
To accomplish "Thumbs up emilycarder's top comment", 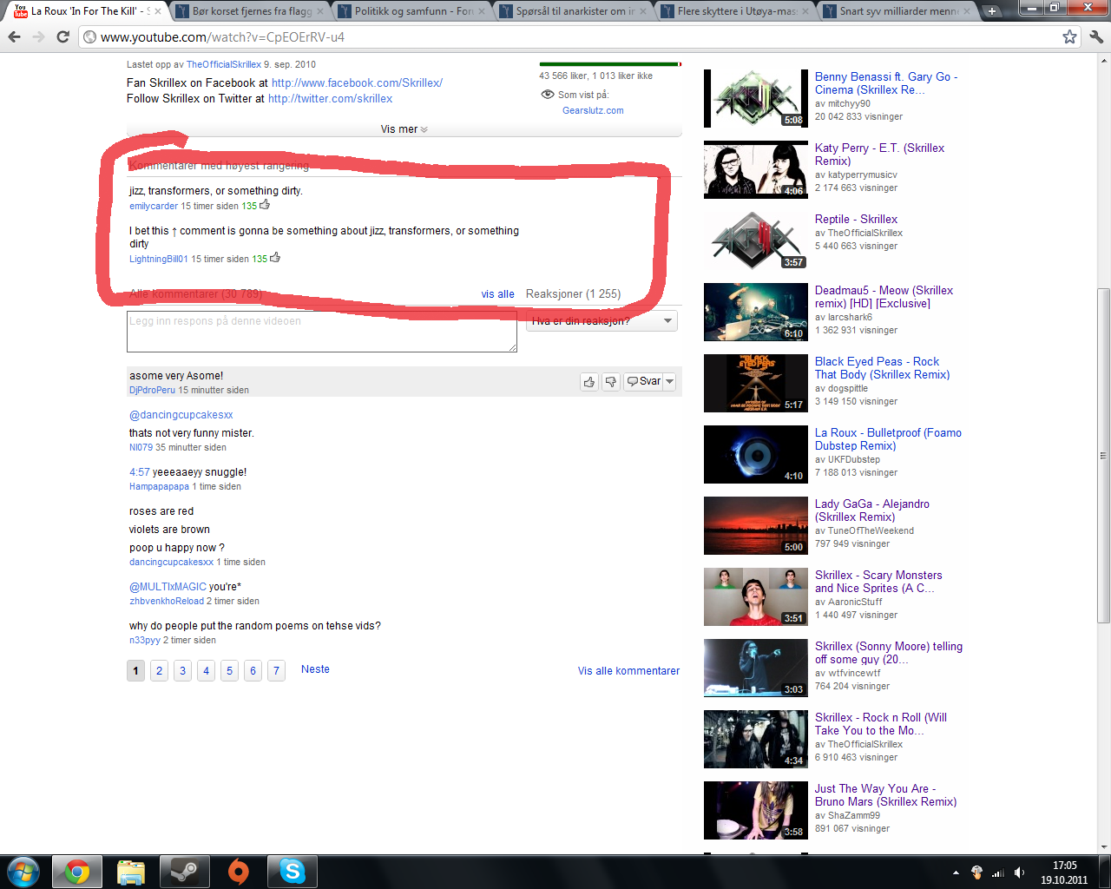I will [x=265, y=205].
